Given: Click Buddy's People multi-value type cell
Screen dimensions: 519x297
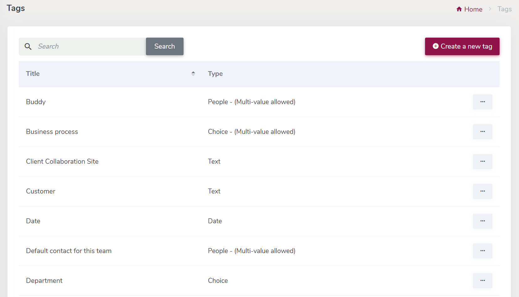Looking at the screenshot, I should 252,102.
